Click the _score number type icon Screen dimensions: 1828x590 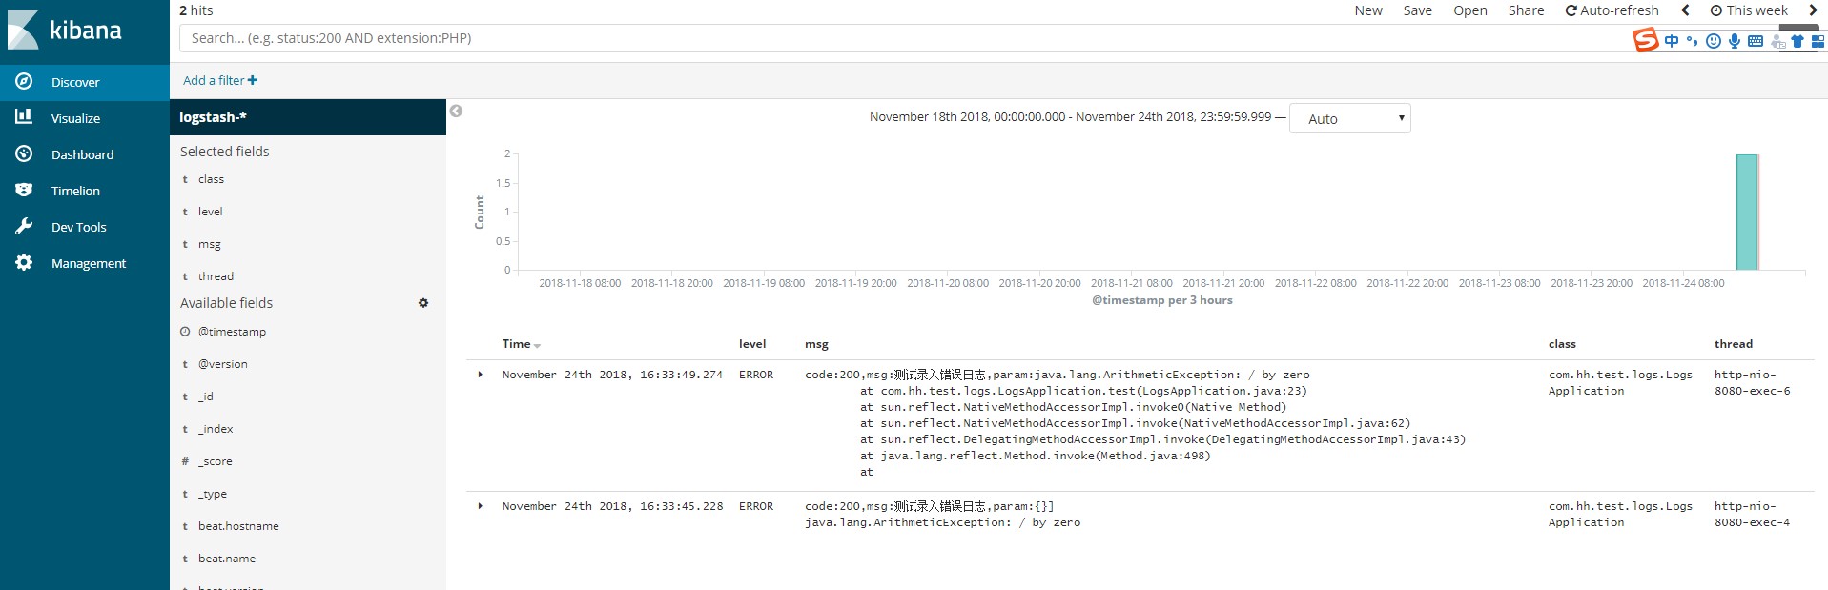point(185,461)
